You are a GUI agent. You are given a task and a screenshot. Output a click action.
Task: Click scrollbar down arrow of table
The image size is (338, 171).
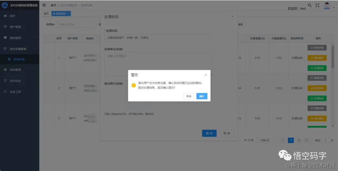[x=333, y=126]
